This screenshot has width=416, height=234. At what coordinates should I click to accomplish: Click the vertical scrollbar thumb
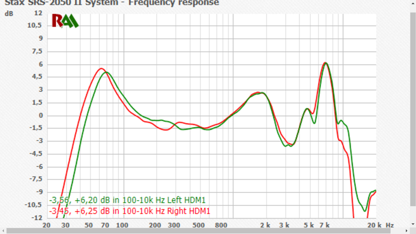click(413, 109)
